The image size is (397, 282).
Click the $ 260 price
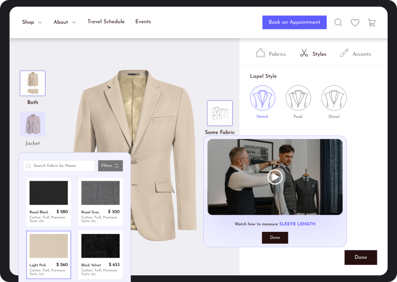tap(62, 264)
